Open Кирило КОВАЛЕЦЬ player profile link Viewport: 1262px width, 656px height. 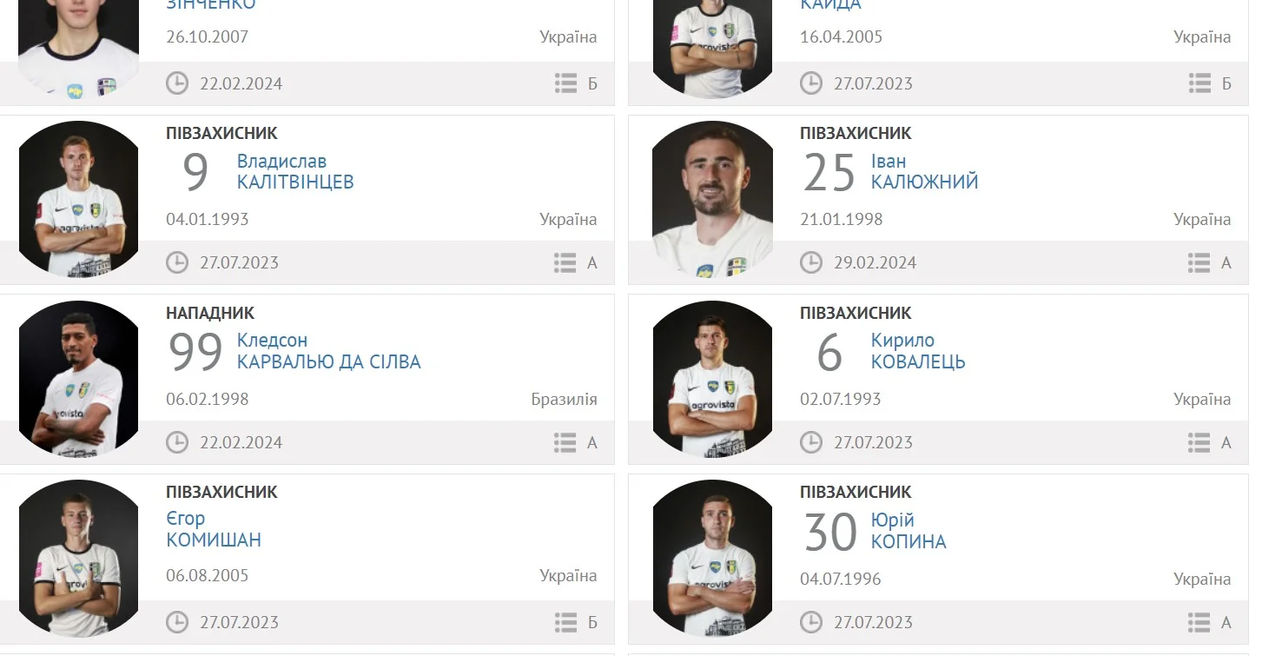pyautogui.click(x=917, y=351)
